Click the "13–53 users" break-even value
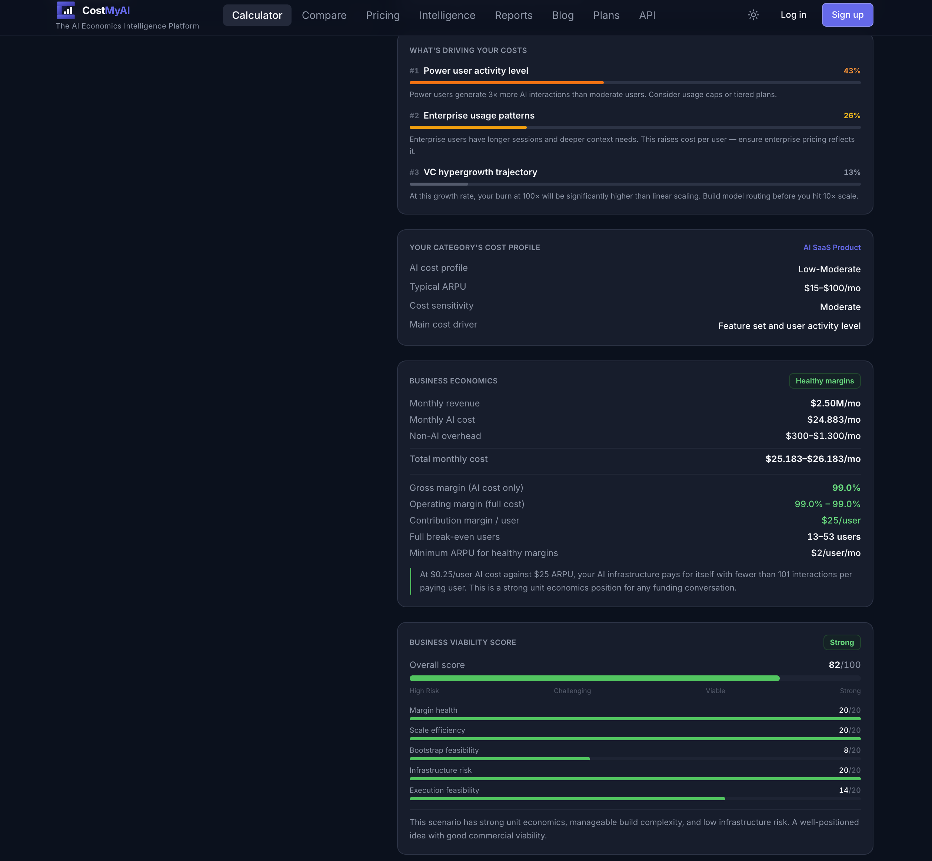932x861 pixels. click(833, 537)
